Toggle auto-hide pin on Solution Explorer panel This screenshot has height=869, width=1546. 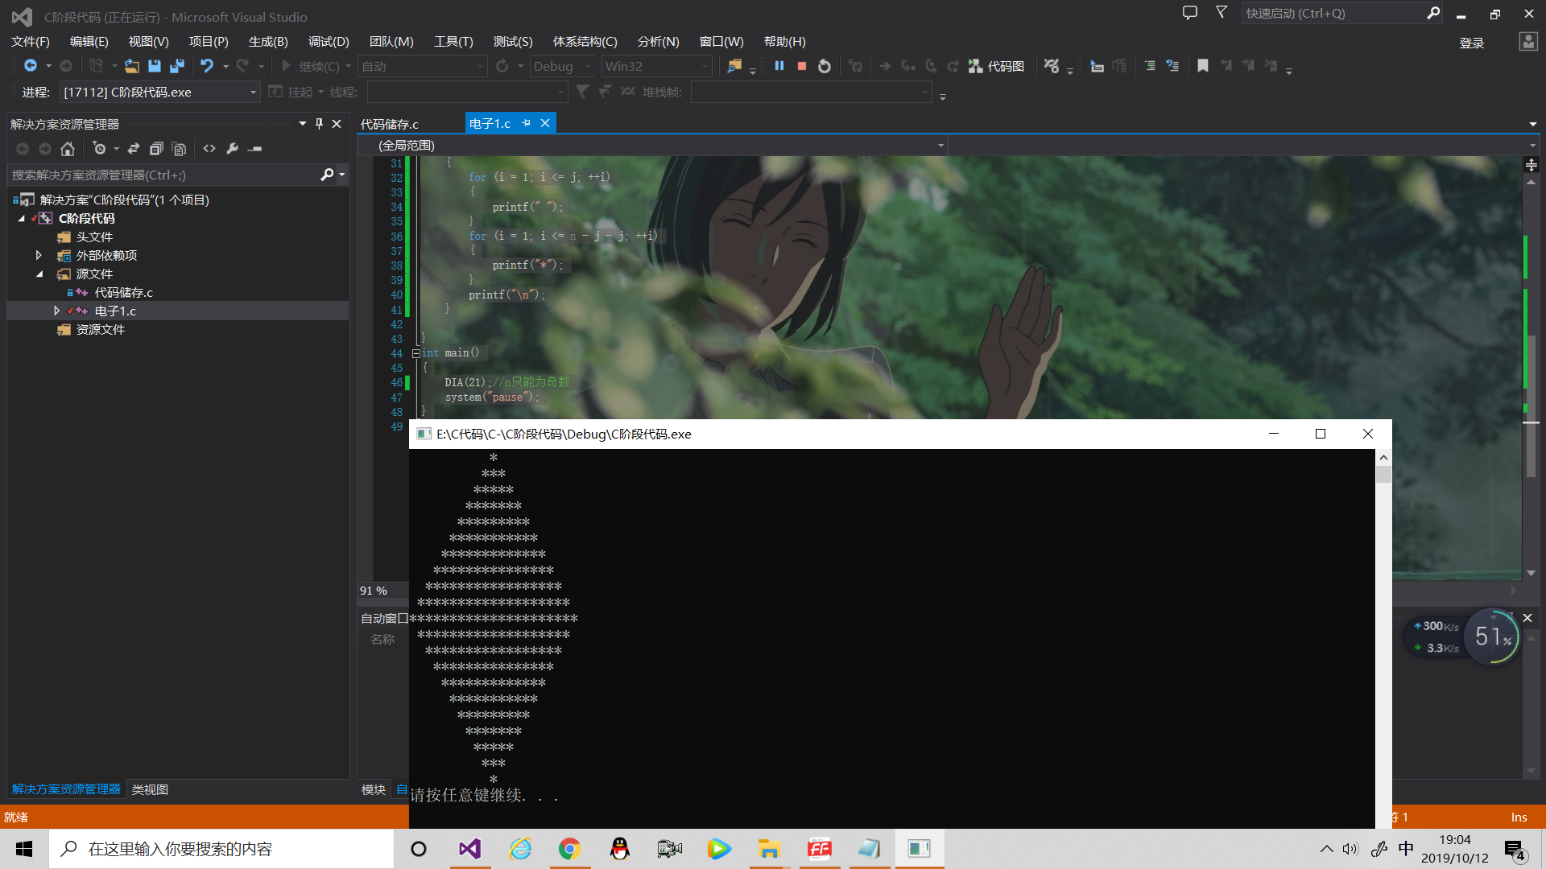(319, 124)
